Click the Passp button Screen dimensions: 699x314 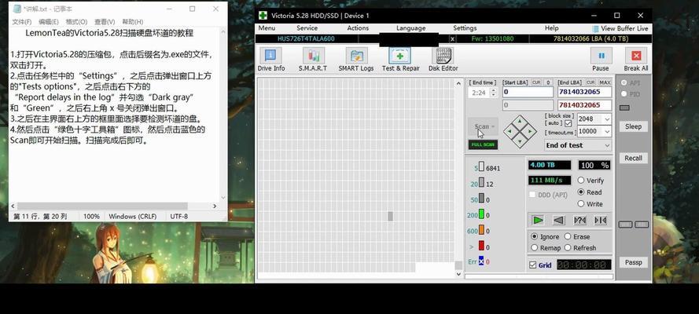click(633, 262)
